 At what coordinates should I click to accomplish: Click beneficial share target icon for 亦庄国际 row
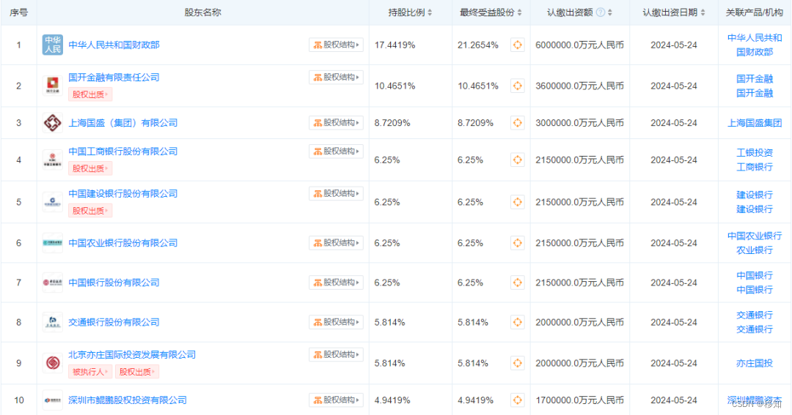(517, 363)
